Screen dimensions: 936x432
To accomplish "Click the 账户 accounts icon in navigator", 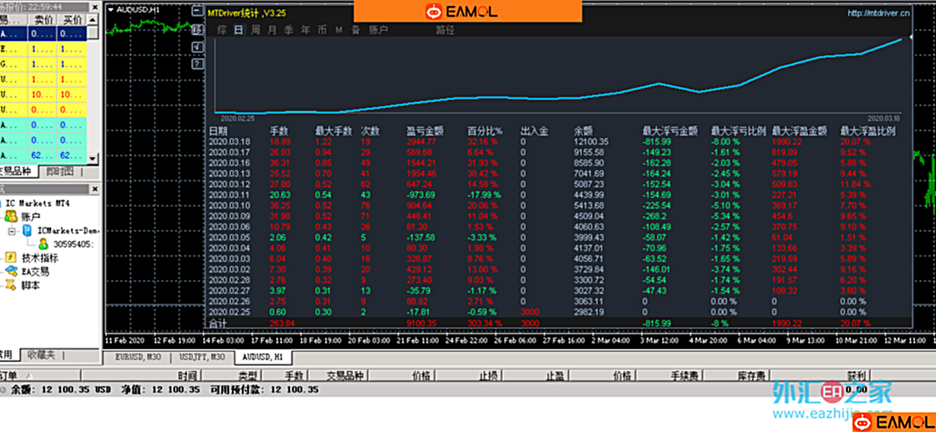I will 11,217.
